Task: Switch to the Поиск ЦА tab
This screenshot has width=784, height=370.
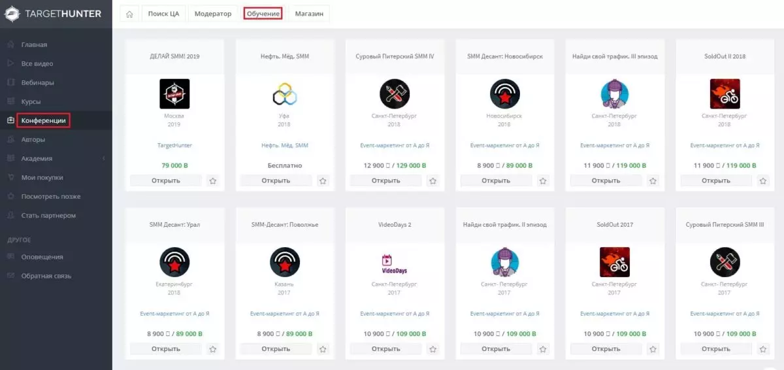Action: pos(163,14)
